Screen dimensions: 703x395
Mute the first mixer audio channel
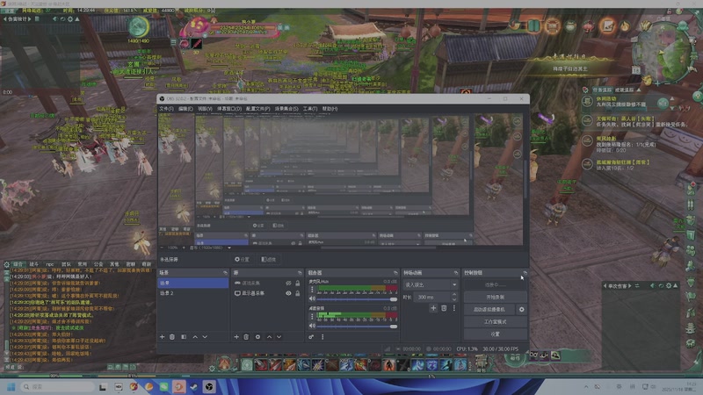pos(312,298)
